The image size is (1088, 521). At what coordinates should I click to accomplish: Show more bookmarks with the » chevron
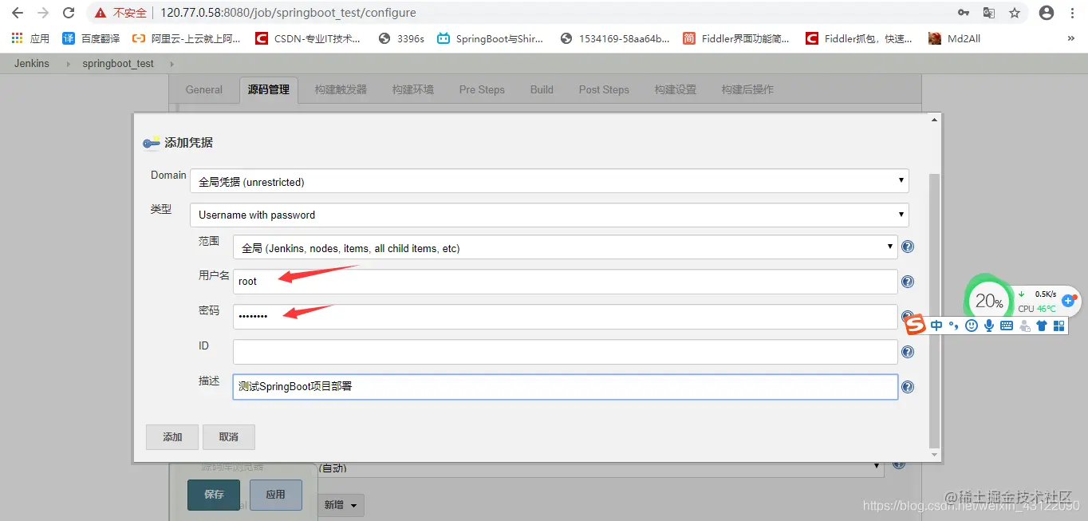point(1071,38)
